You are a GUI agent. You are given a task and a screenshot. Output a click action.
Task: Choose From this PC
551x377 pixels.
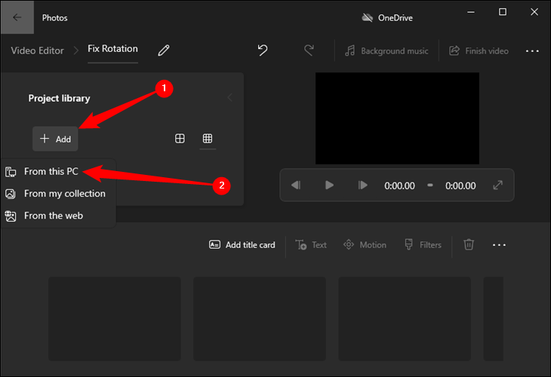click(x=51, y=172)
